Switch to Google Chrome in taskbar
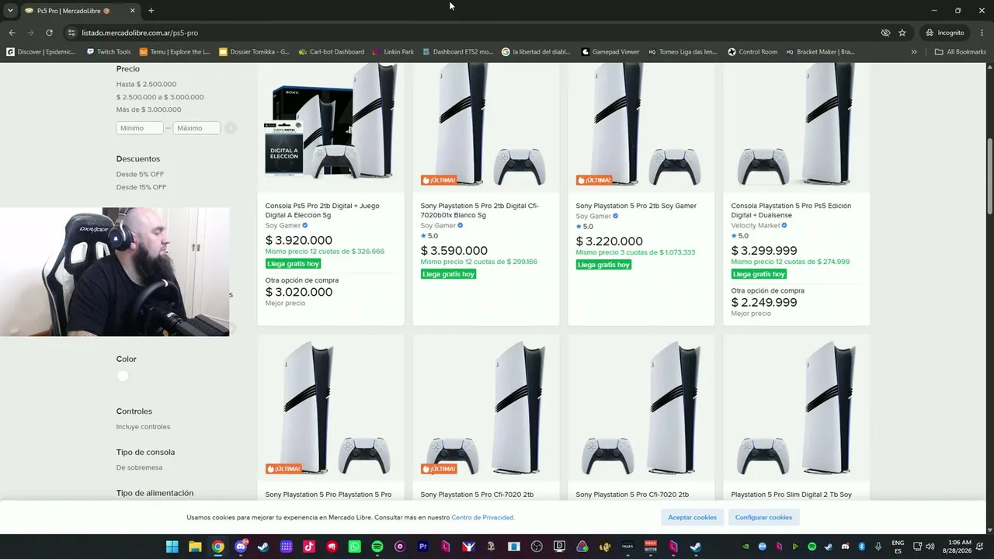The image size is (994, 559). coord(218,547)
